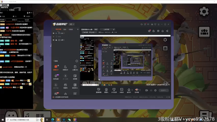
Task: Switch to the third scene tab
Action: (x=71, y=29)
